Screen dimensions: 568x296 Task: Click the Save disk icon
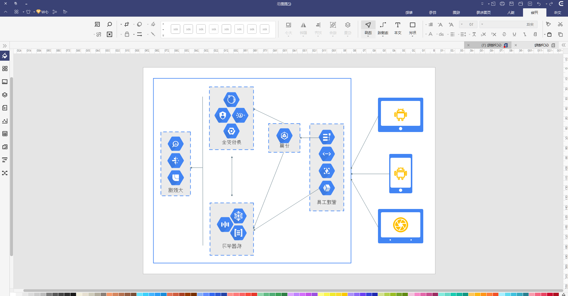tap(511, 4)
